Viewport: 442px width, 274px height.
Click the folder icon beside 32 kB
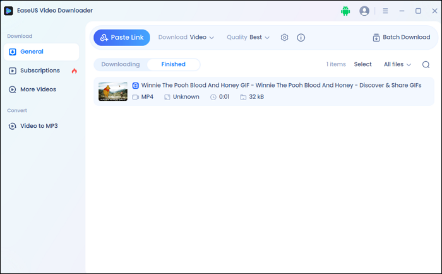click(x=243, y=98)
